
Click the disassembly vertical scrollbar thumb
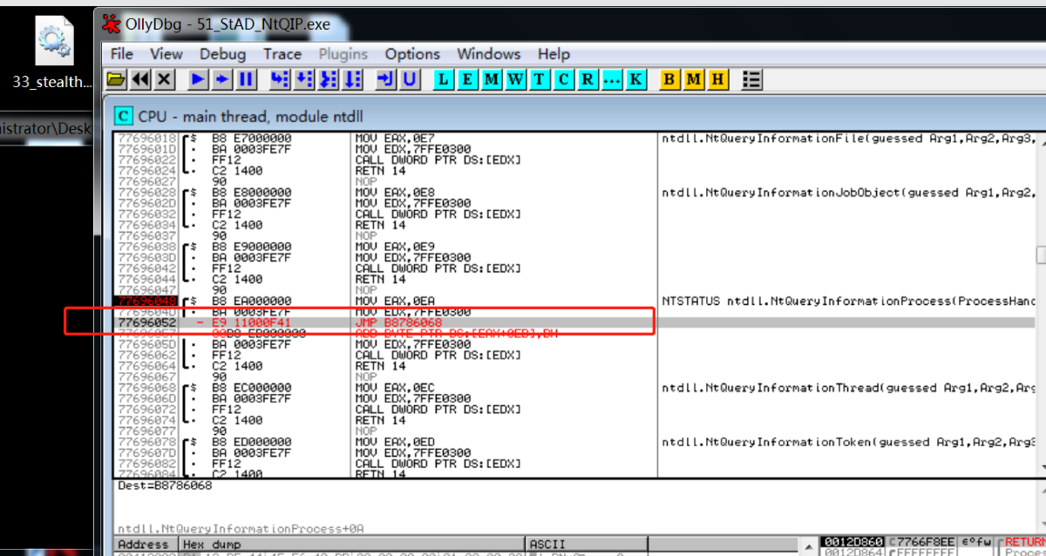1041,254
